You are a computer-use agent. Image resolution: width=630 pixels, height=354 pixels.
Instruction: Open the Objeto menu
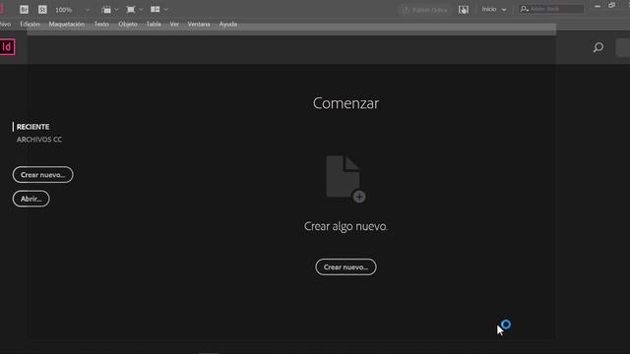point(128,24)
